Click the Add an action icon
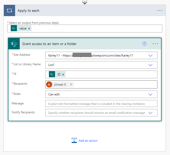 [x=74, y=140]
